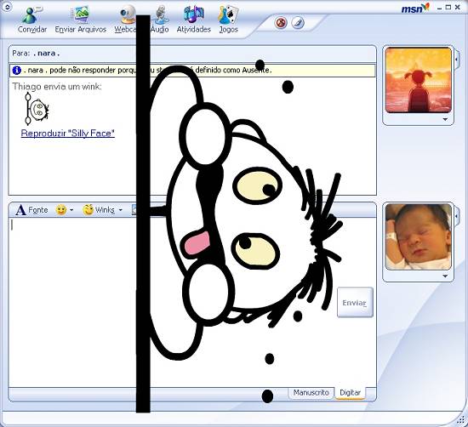Send the message with Enviar

pos(355,302)
